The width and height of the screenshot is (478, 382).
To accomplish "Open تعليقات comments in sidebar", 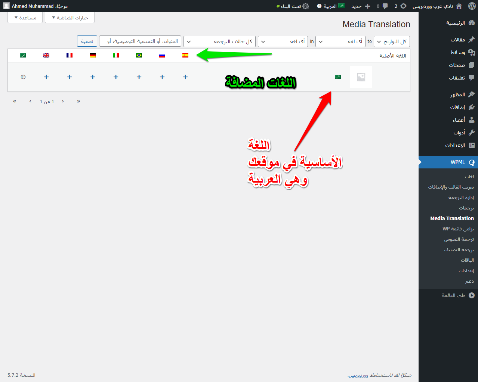I will click(x=448, y=78).
